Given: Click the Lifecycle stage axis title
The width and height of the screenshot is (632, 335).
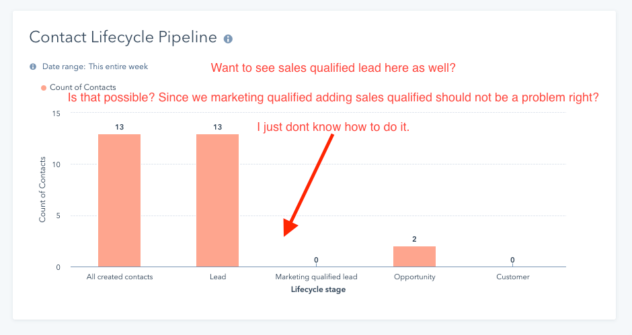Looking at the screenshot, I should [x=318, y=289].
